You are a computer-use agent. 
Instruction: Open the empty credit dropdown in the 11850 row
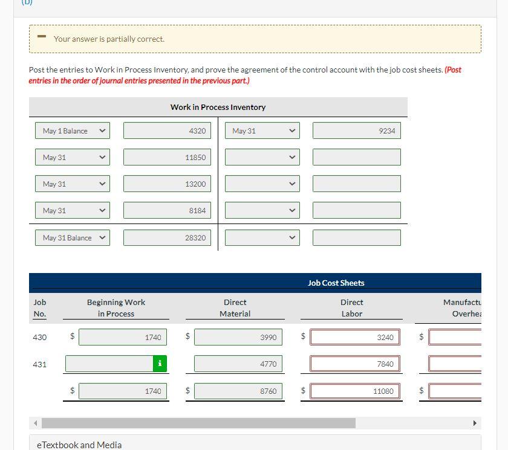point(262,157)
